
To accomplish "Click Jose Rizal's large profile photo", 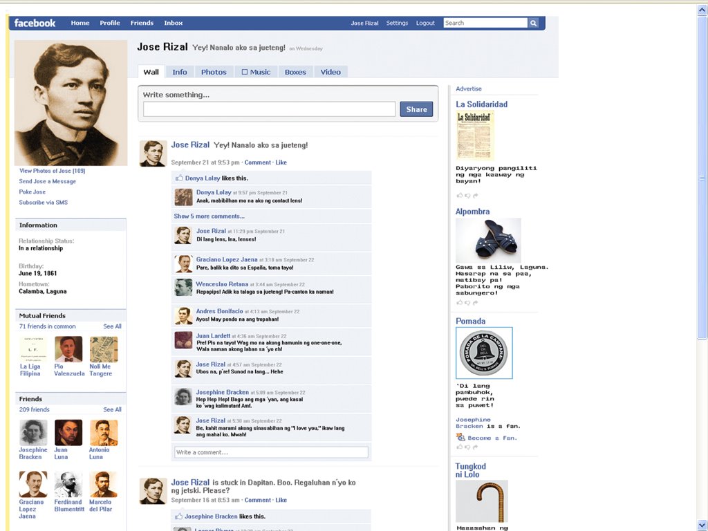I will tap(71, 103).
